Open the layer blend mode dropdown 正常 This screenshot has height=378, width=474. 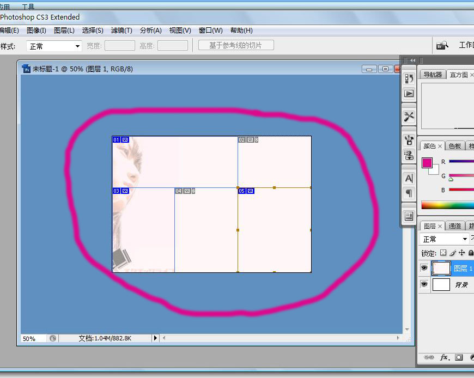coord(444,239)
